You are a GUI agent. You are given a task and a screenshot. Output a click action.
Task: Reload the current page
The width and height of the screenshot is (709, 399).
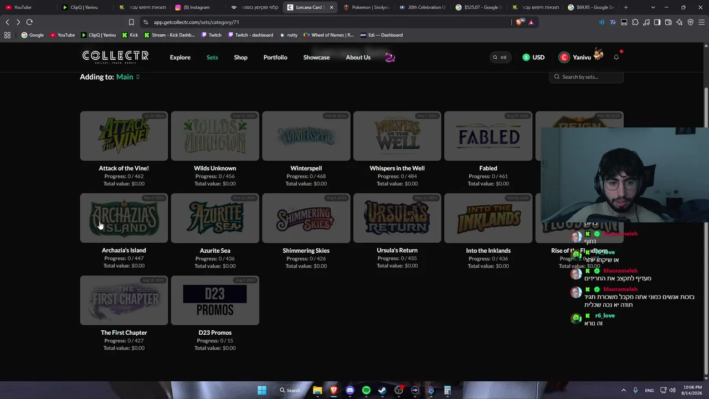(x=29, y=22)
